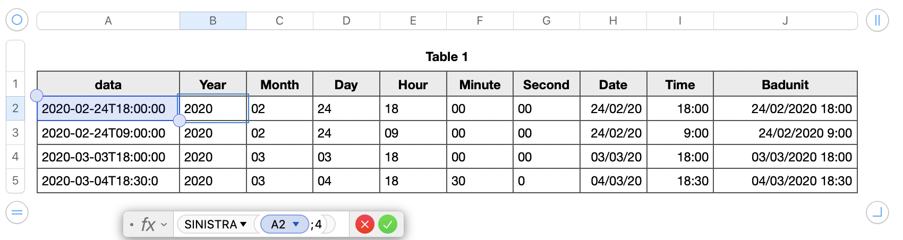Select row header 5
903x240 pixels.
click(x=15, y=181)
